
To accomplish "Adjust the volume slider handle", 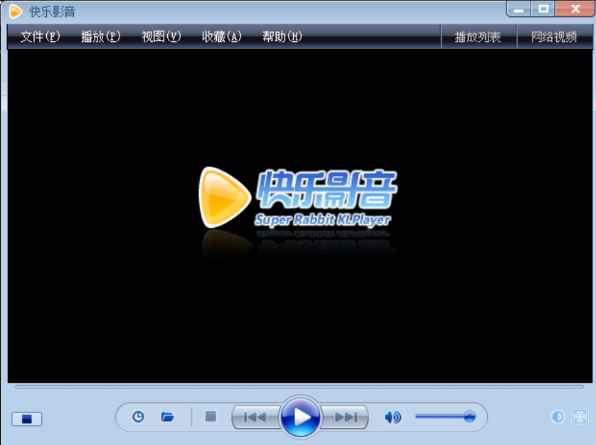I will pos(469,417).
